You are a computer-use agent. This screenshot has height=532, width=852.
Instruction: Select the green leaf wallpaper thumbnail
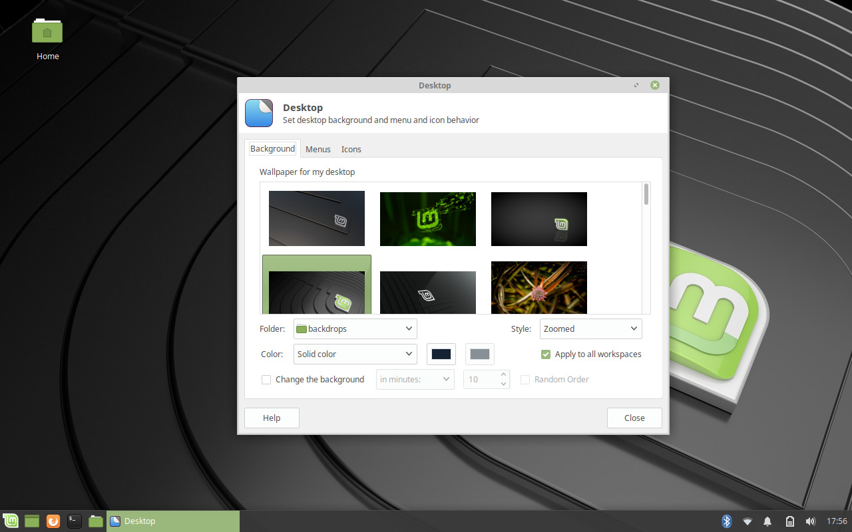point(427,219)
